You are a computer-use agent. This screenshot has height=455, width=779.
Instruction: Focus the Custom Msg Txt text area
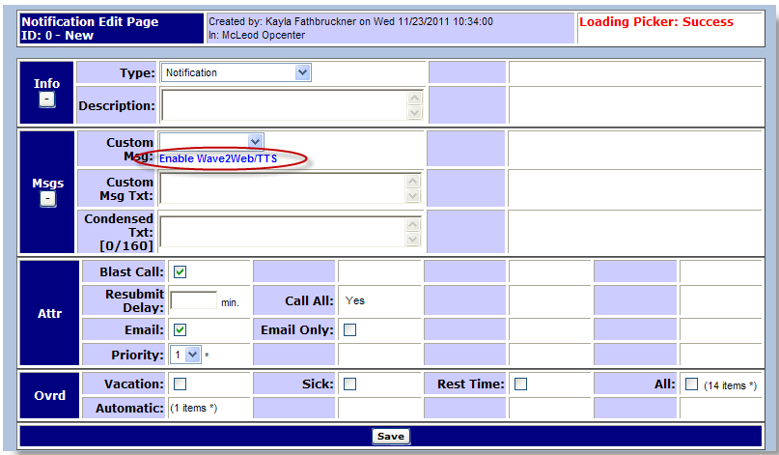[284, 188]
